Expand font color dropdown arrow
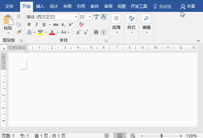 click(x=58, y=32)
